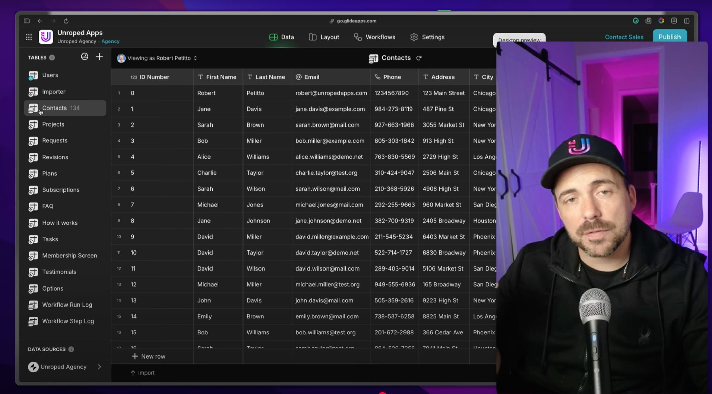Open the ID Number column header menu
The image size is (712, 394).
(154, 77)
